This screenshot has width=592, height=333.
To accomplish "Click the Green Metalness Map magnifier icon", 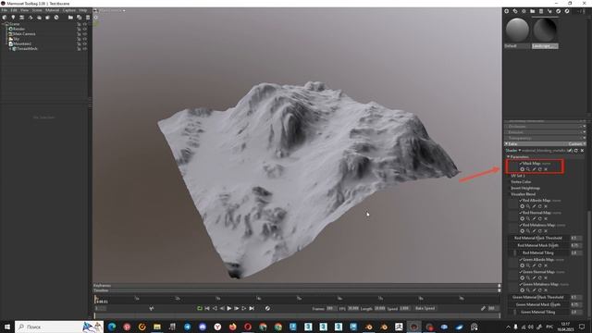I will (x=528, y=290).
